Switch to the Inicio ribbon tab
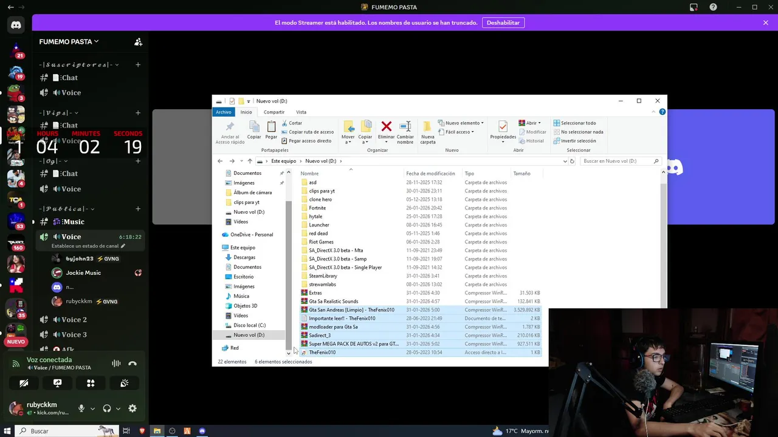Screen dimensions: 778x437 pos(246,112)
